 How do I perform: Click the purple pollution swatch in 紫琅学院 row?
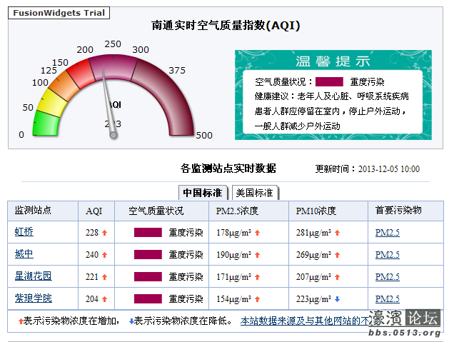[148, 298]
